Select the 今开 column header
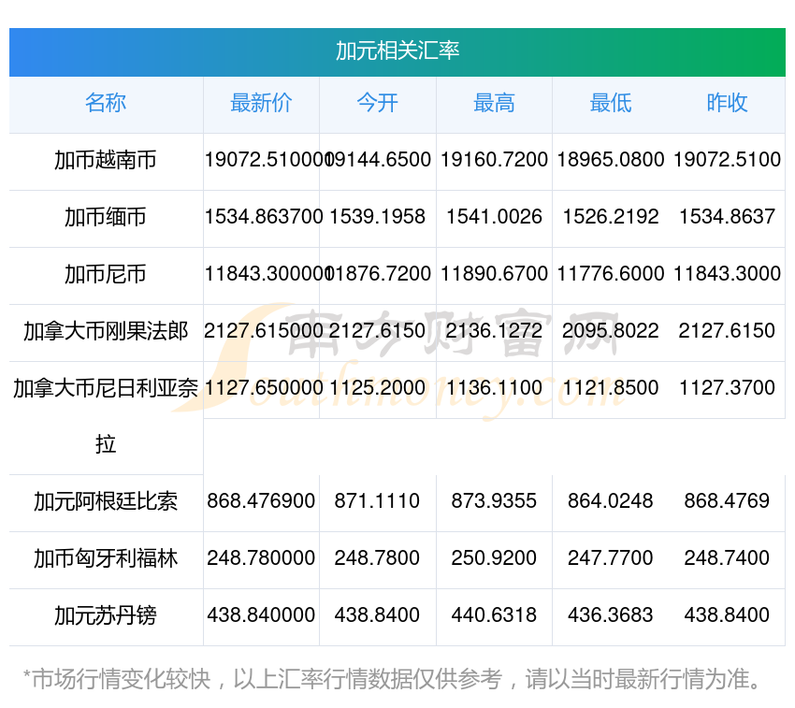This screenshot has height=708, width=795. click(x=378, y=103)
